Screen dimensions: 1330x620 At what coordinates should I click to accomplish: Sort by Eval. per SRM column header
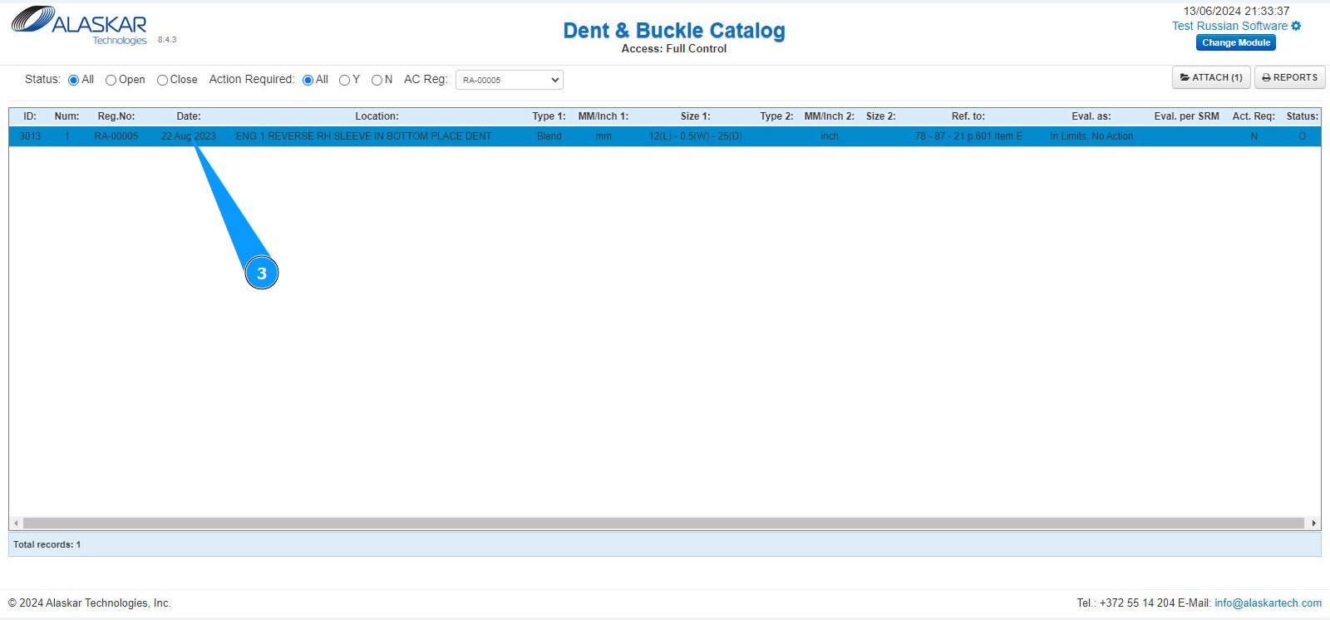[x=1187, y=116]
